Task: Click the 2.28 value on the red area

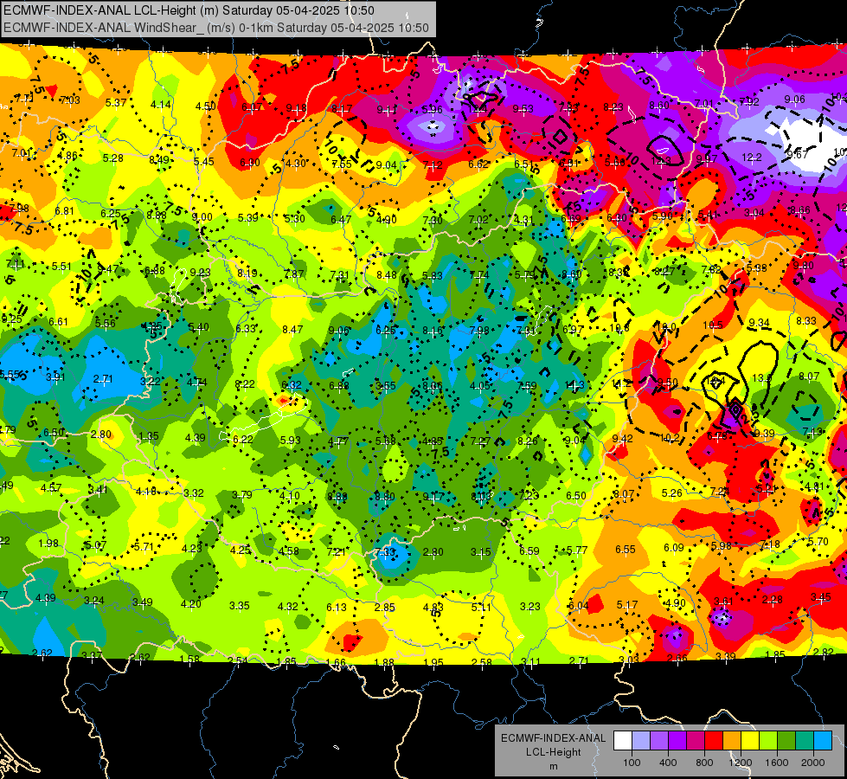Action: 772,599
